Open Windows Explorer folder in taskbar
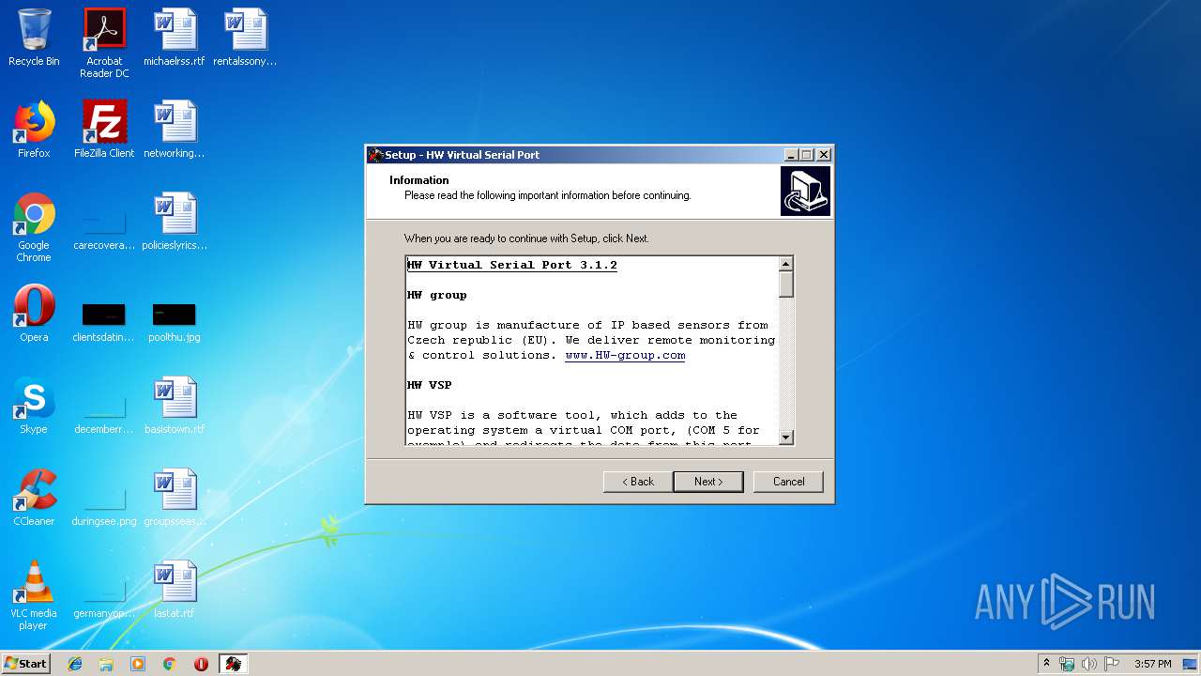 [106, 664]
